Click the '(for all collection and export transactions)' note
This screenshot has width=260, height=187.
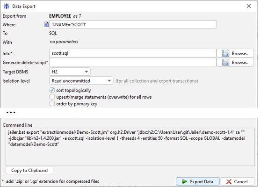pyautogui.click(x=157, y=81)
